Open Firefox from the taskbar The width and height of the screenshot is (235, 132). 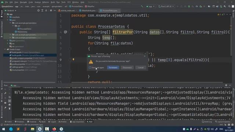coord(54,129)
